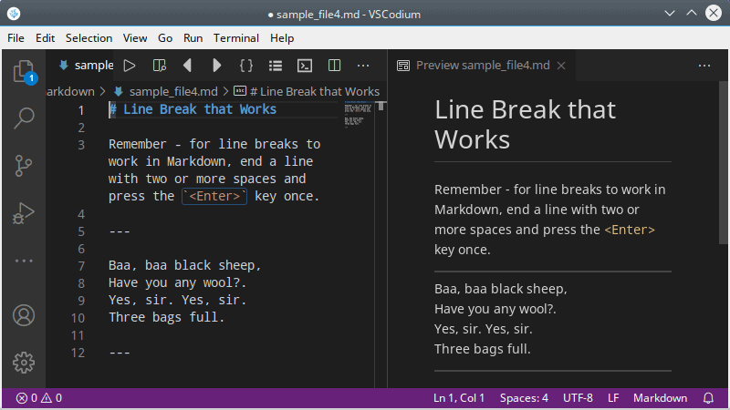Open the Explorer view in activity bar
730x410 pixels.
[24, 70]
